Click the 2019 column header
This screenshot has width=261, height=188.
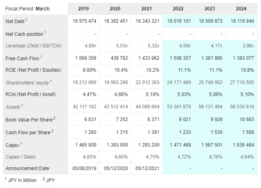(84, 9)
